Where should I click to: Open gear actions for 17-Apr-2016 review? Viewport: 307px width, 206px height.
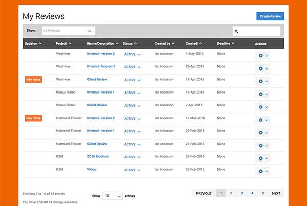263,81
